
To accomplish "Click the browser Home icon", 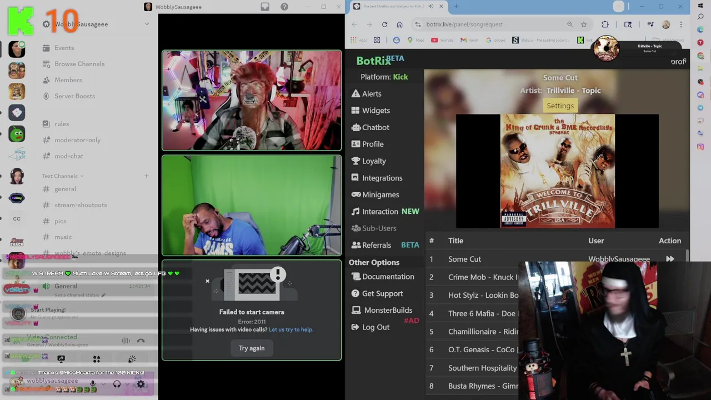I will pyautogui.click(x=399, y=24).
